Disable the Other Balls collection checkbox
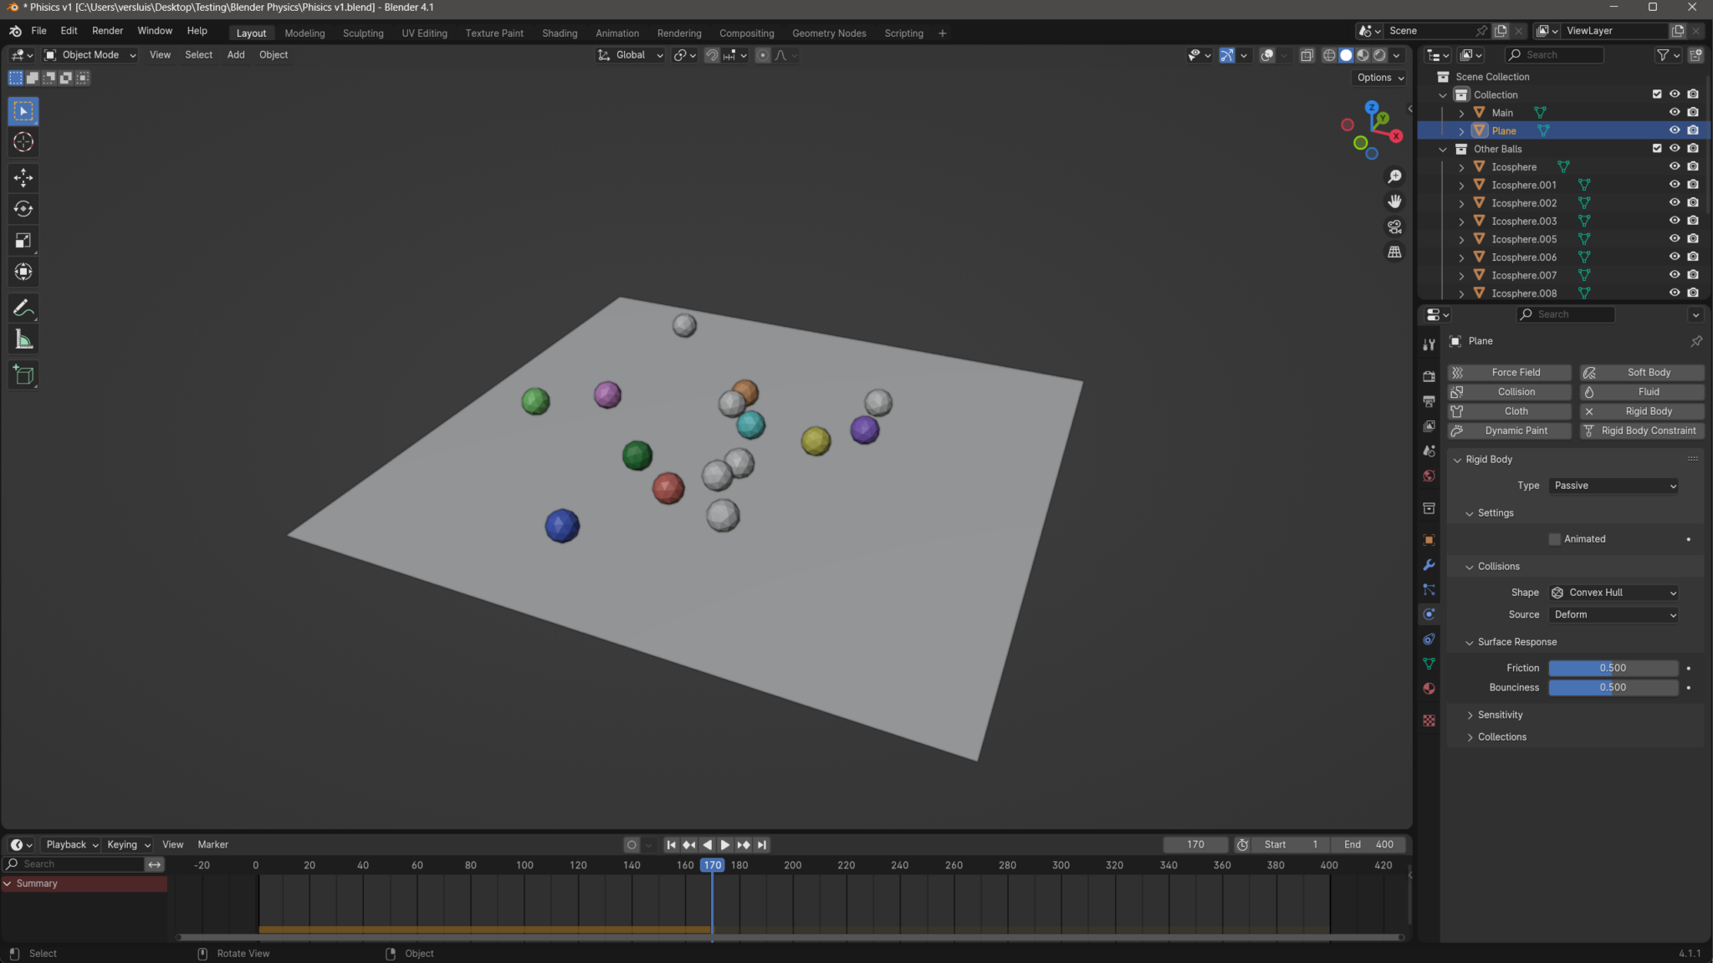 1657,148
